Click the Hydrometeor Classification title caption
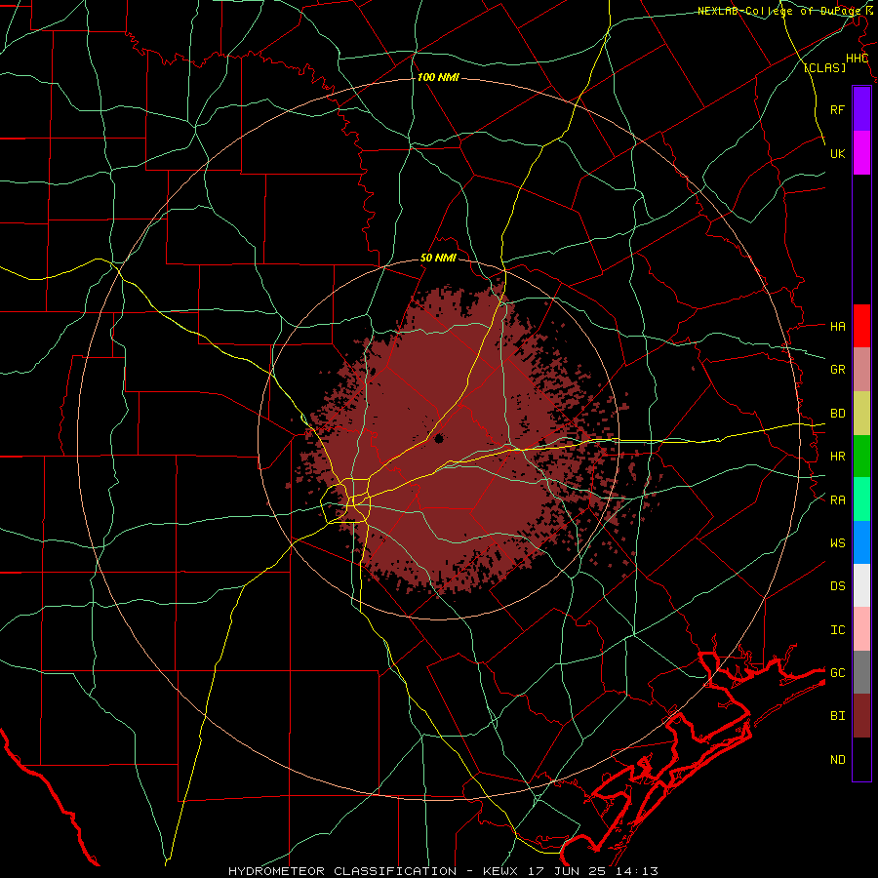 [x=443, y=871]
